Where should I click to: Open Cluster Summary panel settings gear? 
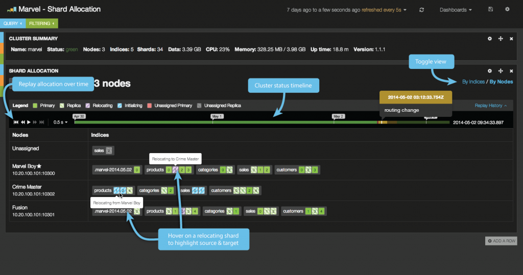[x=490, y=39]
